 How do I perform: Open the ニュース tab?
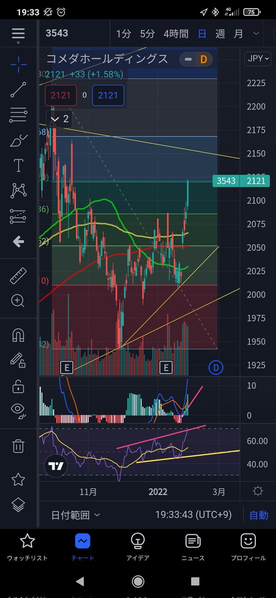[193, 547]
